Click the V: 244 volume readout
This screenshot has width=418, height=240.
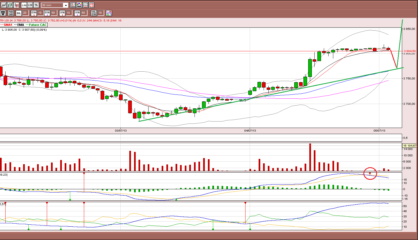point(87,20)
